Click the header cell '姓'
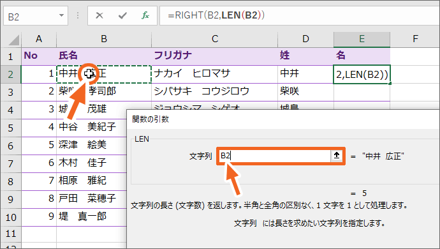 [305, 56]
